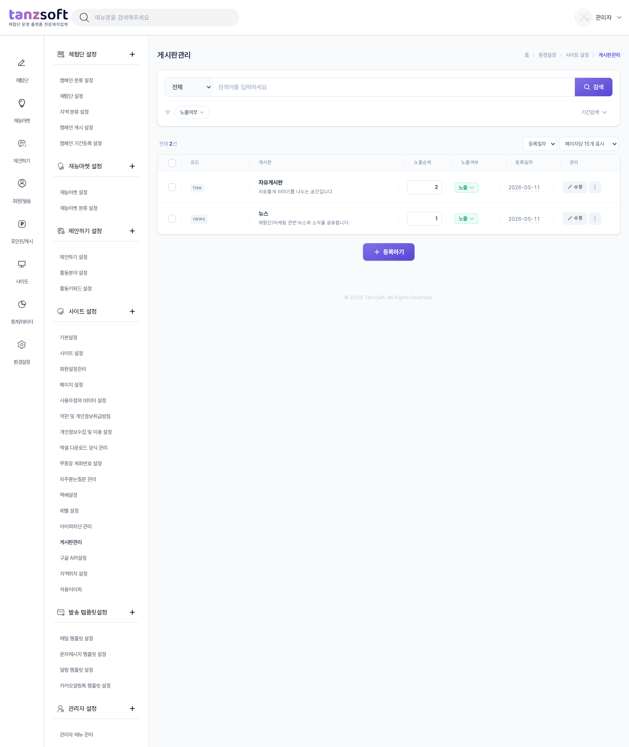This screenshot has height=747, width=629.
Task: Click 수정 for the 뉴스 board
Action: coord(575,219)
